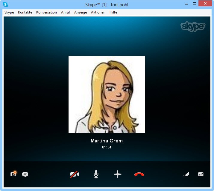Click the Skype logo watermark
The height and width of the screenshot is (191, 214).
[x=193, y=26]
